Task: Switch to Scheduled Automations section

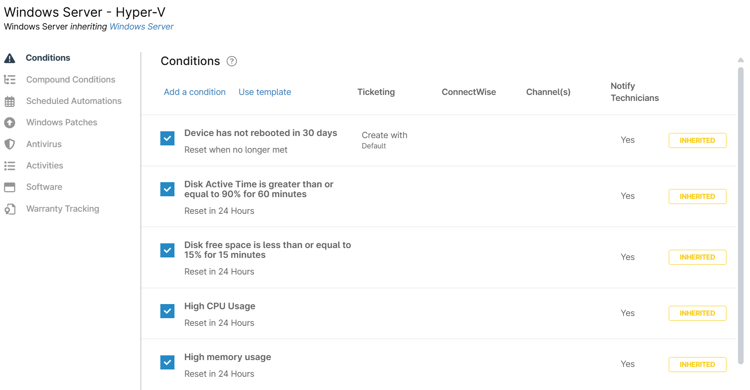Action: point(74,101)
